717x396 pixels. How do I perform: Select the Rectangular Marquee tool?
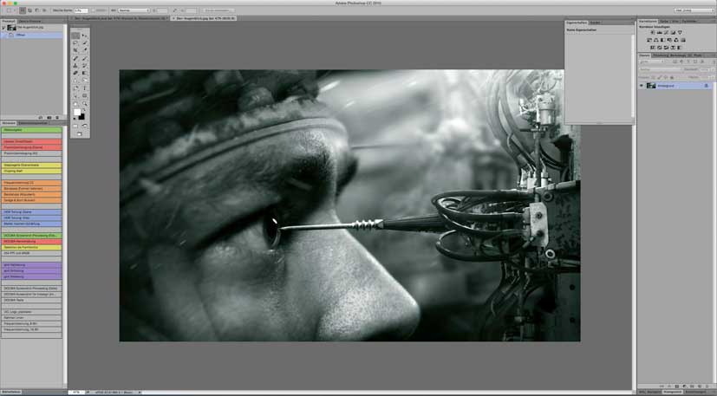(75, 36)
